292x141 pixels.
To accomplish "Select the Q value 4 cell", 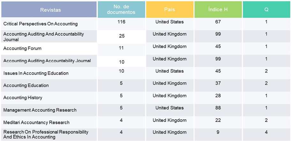I will pyautogui.click(x=266, y=132).
